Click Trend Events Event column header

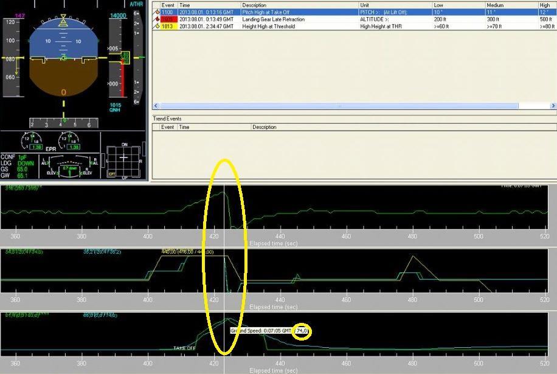167,127
